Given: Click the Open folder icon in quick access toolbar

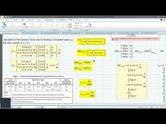Looking at the screenshot, I should (8, 17).
